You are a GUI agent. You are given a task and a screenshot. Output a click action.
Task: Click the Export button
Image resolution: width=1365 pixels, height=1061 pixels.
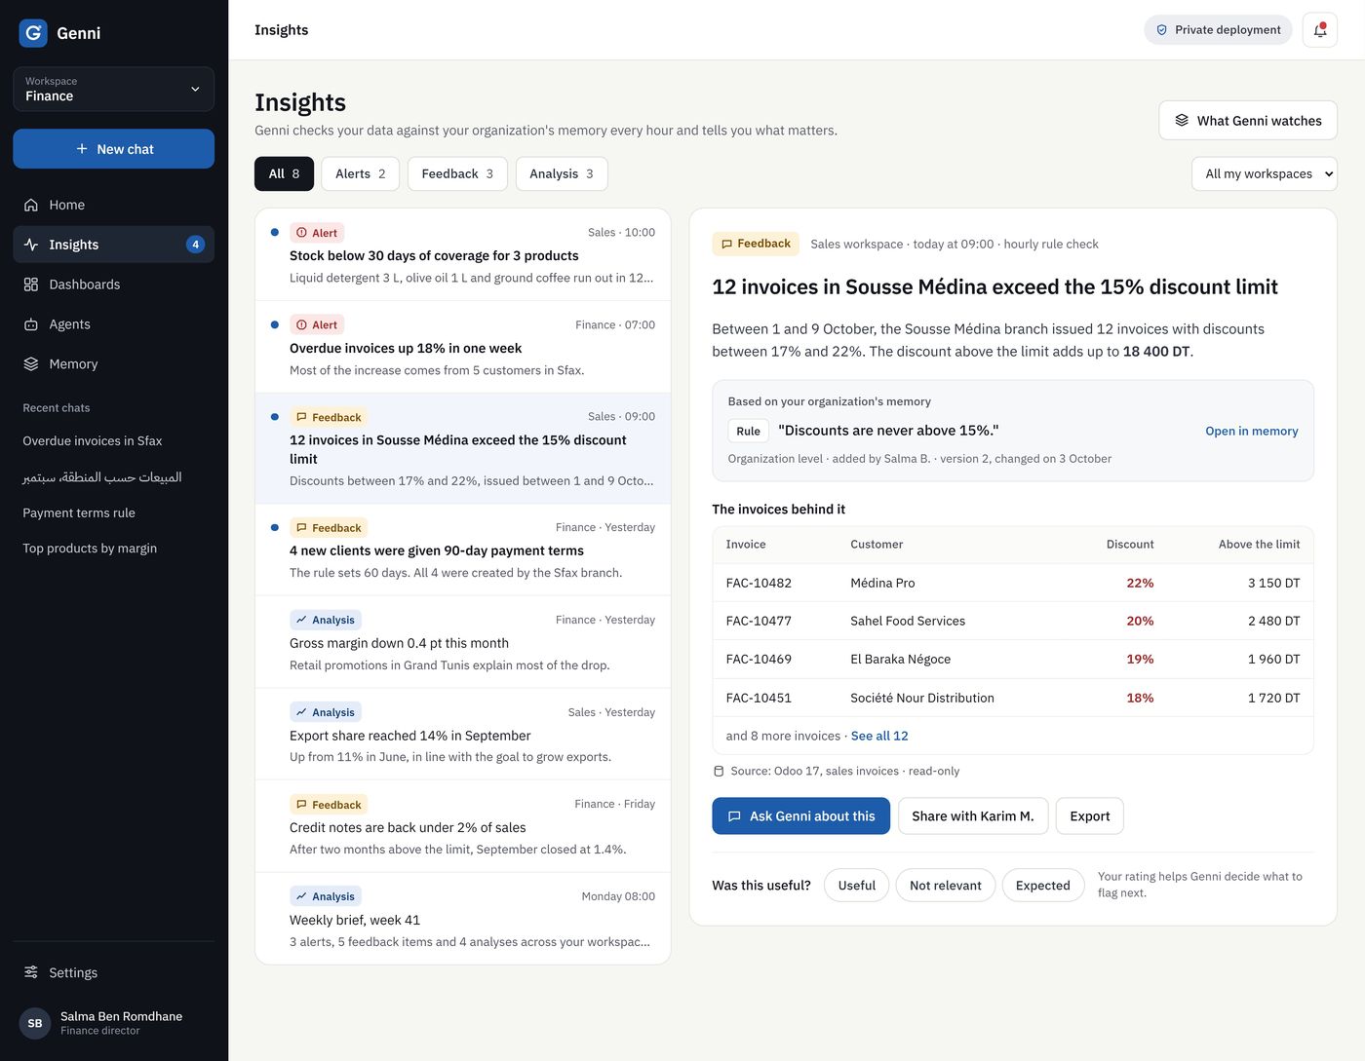point(1090,816)
